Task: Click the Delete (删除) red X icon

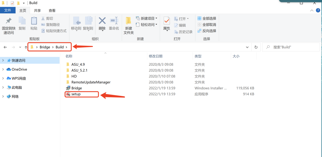Action: [102, 21]
